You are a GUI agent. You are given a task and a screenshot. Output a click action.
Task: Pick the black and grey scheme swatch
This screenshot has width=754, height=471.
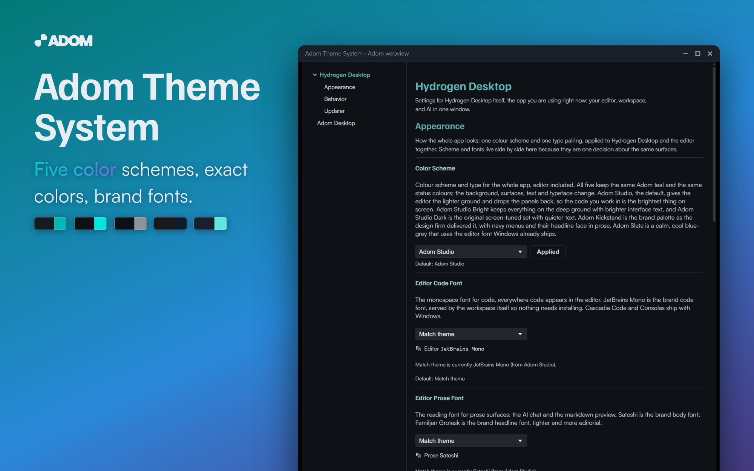coord(130,223)
